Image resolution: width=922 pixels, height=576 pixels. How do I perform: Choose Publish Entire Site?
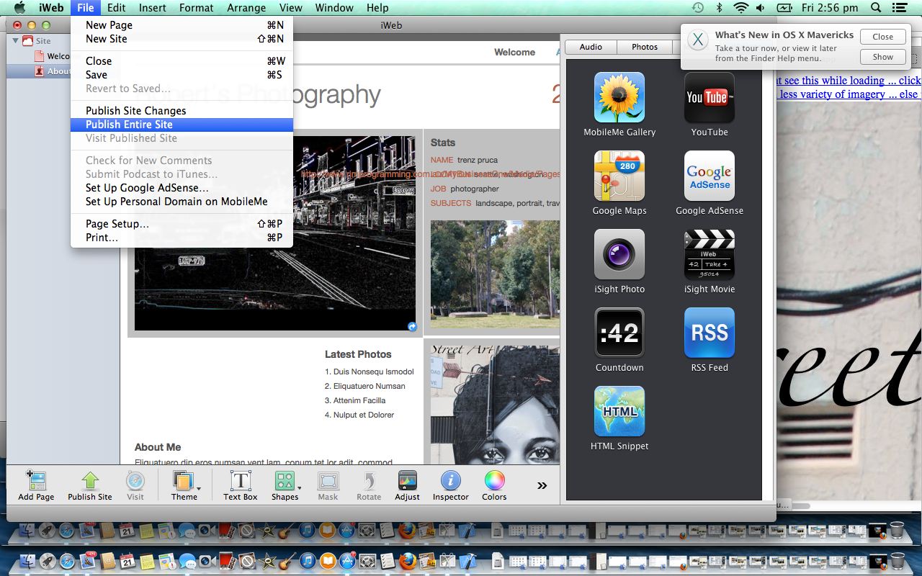(x=182, y=125)
